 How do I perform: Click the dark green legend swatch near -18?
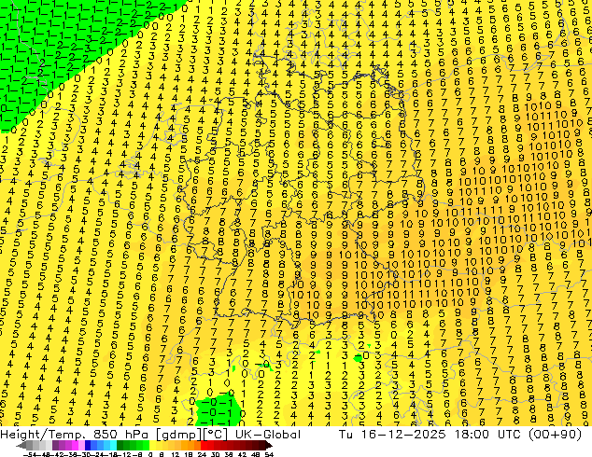click(120, 445)
